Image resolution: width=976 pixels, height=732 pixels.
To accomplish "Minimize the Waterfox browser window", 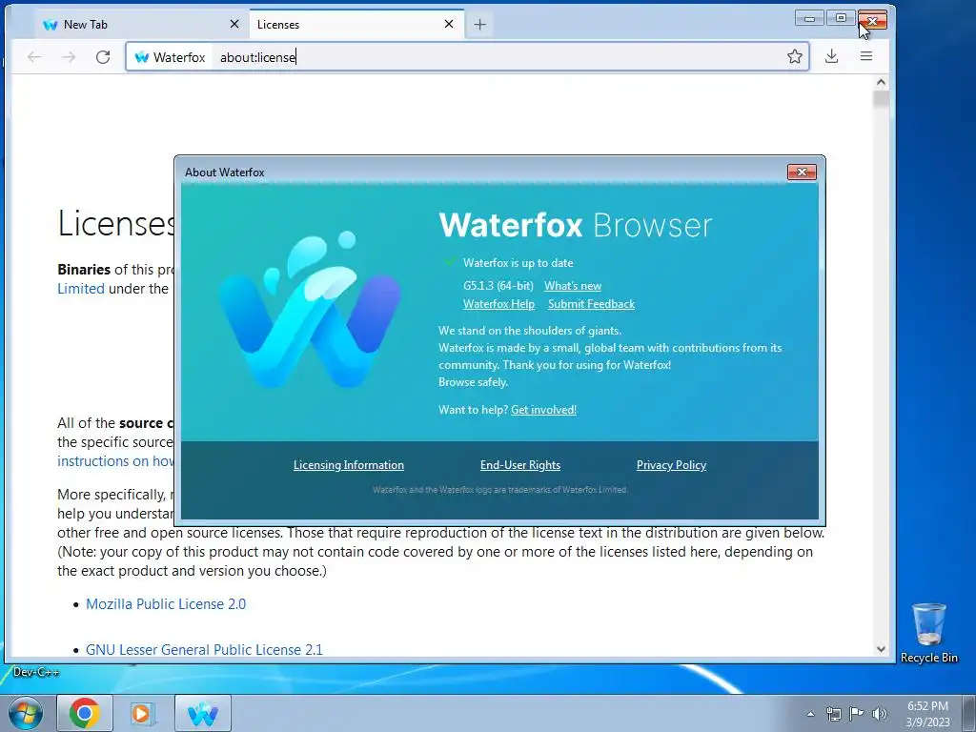I will coord(809,19).
